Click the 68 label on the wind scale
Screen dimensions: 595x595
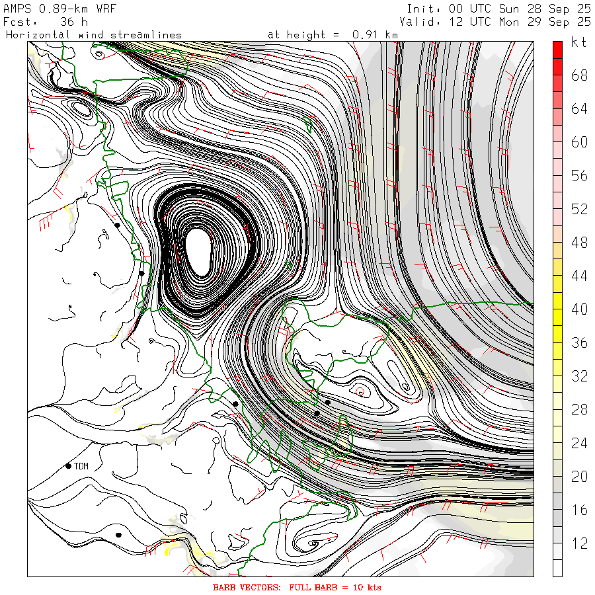579,75
